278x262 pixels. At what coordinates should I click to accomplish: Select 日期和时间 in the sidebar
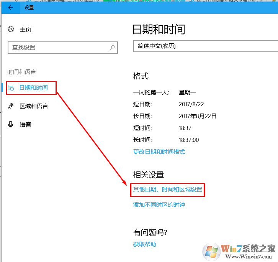tap(34, 87)
